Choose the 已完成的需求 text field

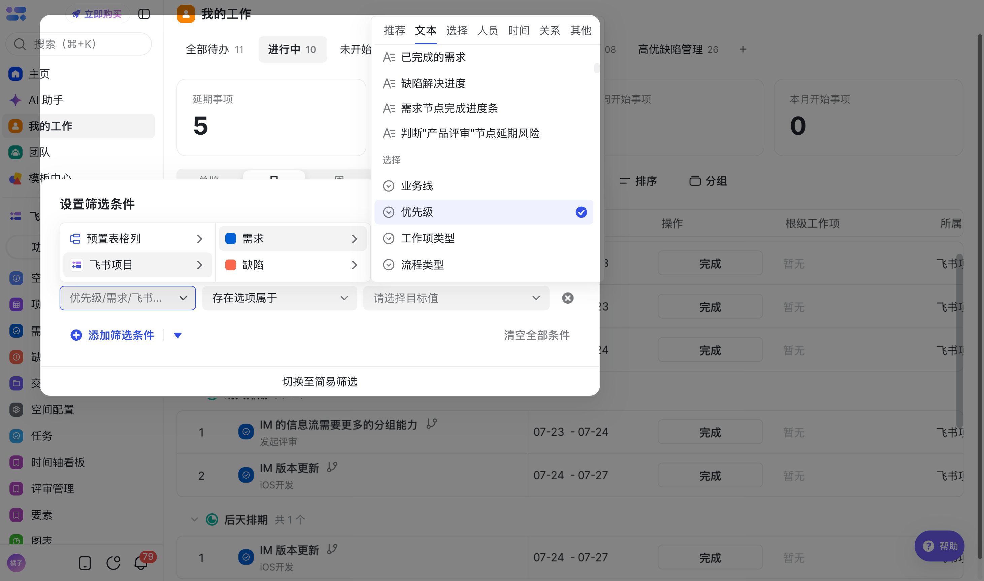(x=484, y=58)
